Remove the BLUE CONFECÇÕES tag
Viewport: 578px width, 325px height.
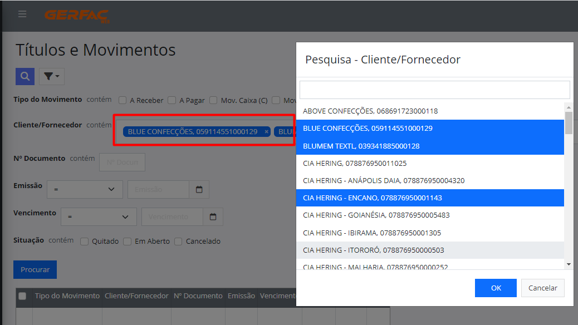(x=266, y=131)
